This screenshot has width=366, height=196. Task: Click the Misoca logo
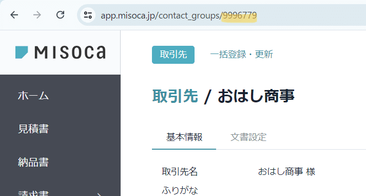[61, 52]
